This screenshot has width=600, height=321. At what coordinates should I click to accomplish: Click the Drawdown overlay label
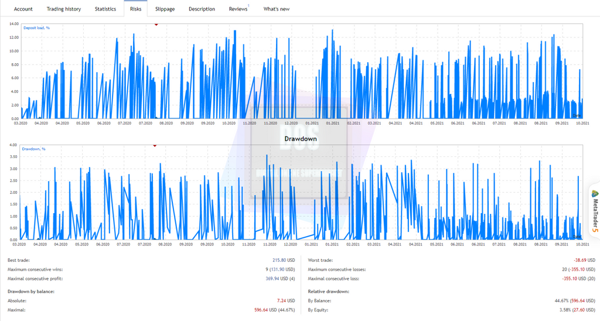point(301,138)
